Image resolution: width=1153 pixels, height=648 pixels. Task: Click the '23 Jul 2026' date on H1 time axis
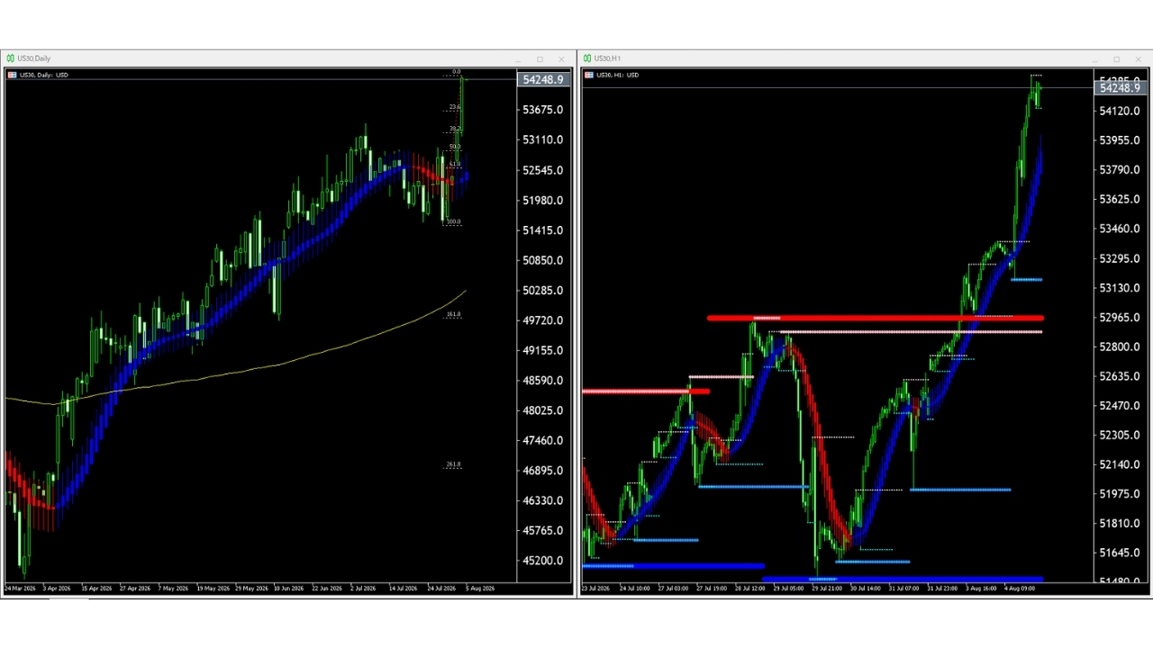[x=595, y=589]
